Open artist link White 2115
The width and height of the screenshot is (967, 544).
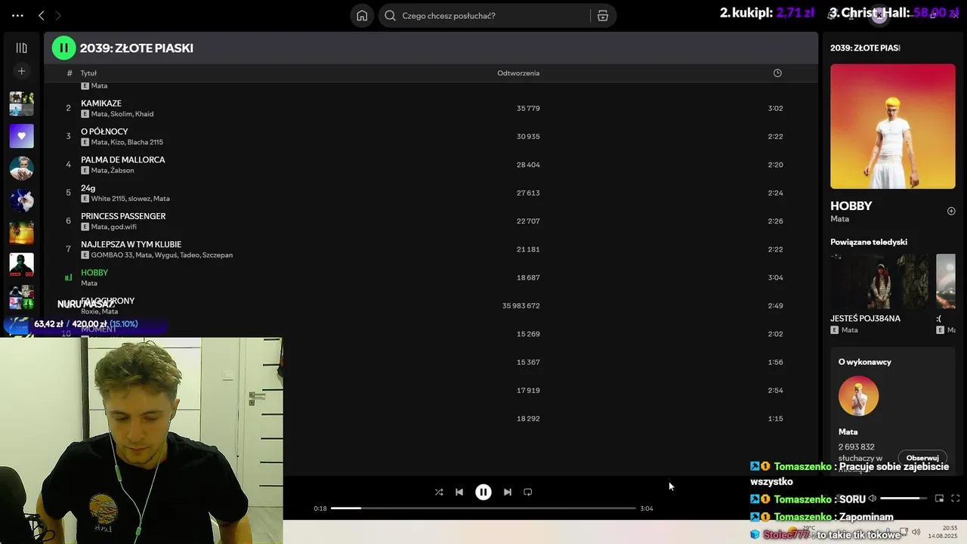point(107,199)
